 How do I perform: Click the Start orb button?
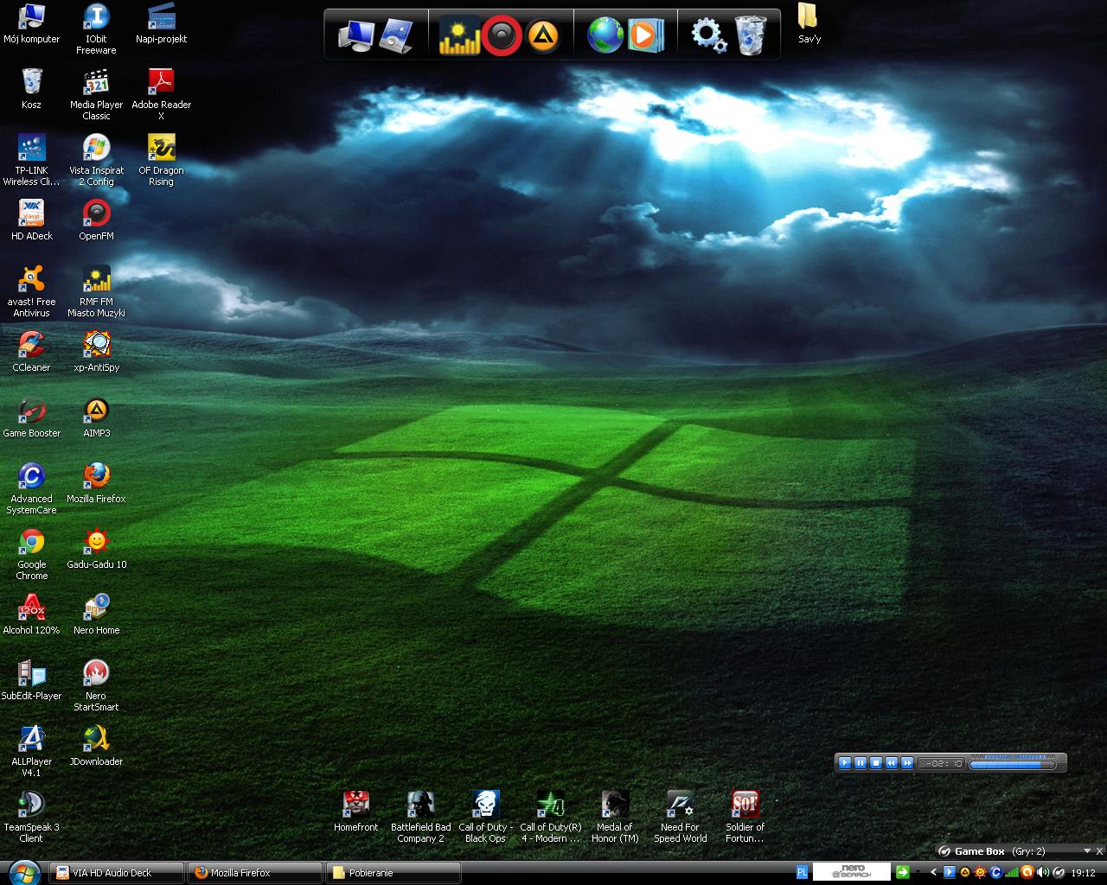click(23, 871)
